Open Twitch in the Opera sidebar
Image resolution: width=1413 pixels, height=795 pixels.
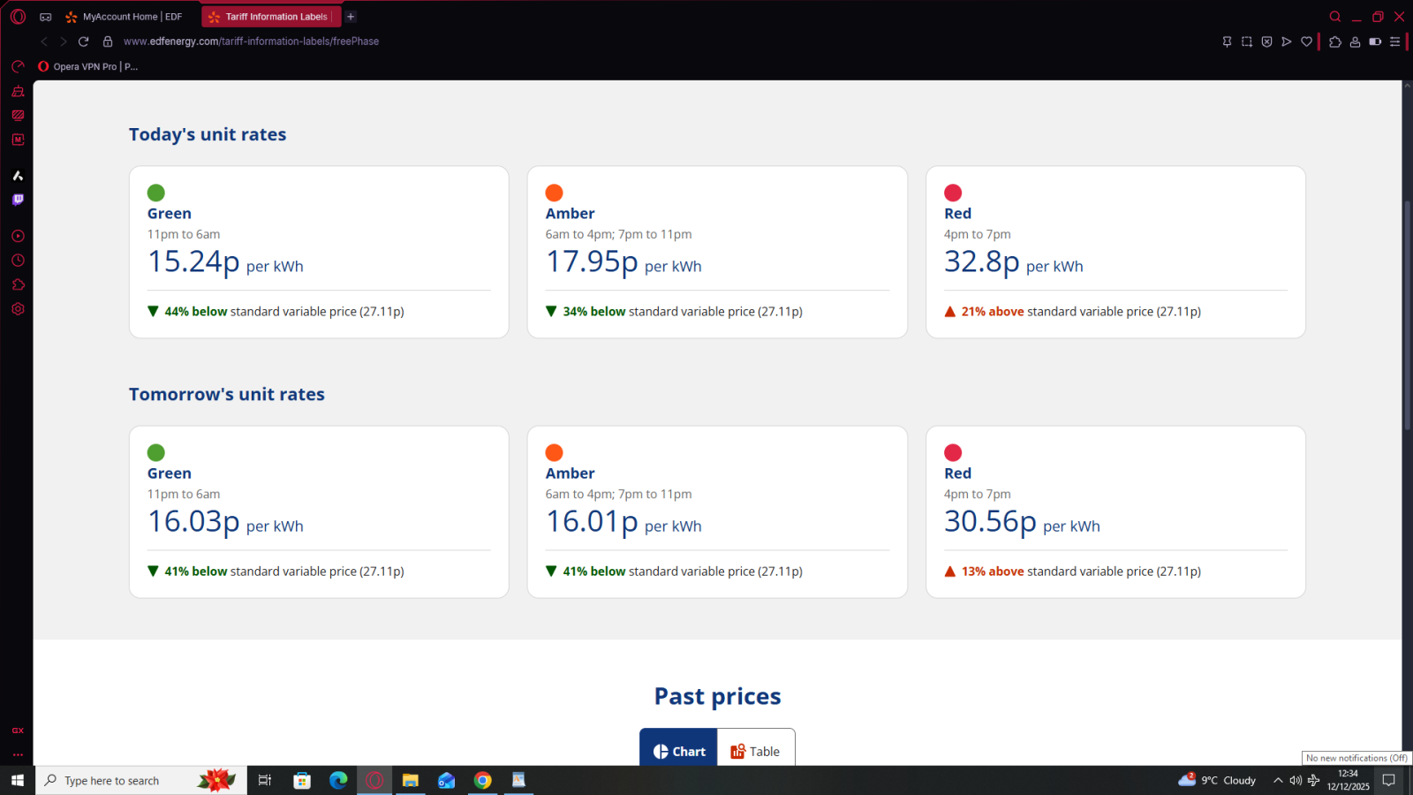click(18, 200)
